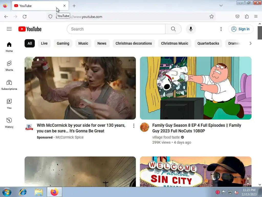This screenshot has height=197, width=262.
Task: Open the tornado storm video thumbnail
Action: (80, 172)
